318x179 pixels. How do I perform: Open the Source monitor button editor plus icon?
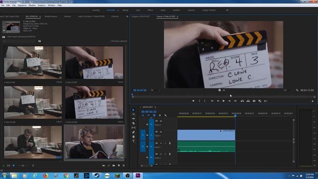click(x=313, y=101)
